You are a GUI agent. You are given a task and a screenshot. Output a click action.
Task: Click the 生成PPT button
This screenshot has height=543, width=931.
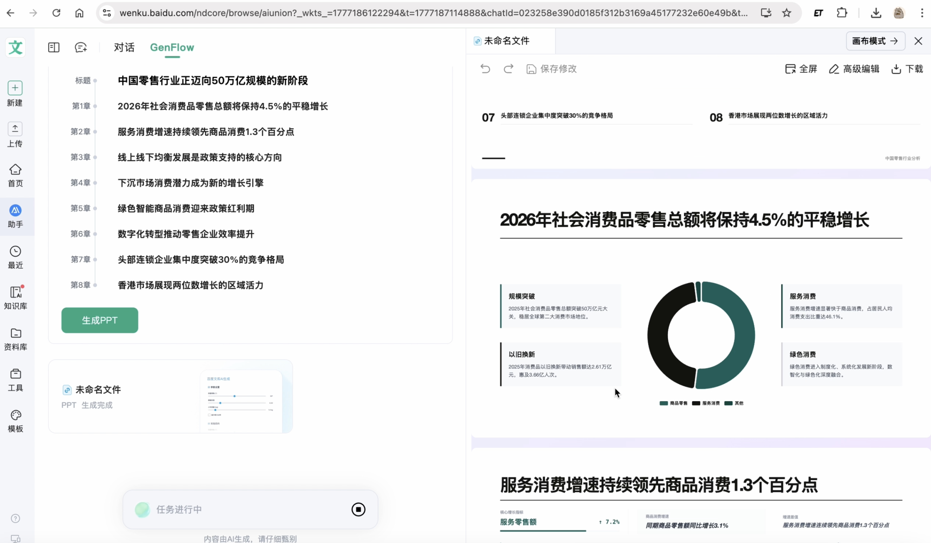click(100, 320)
